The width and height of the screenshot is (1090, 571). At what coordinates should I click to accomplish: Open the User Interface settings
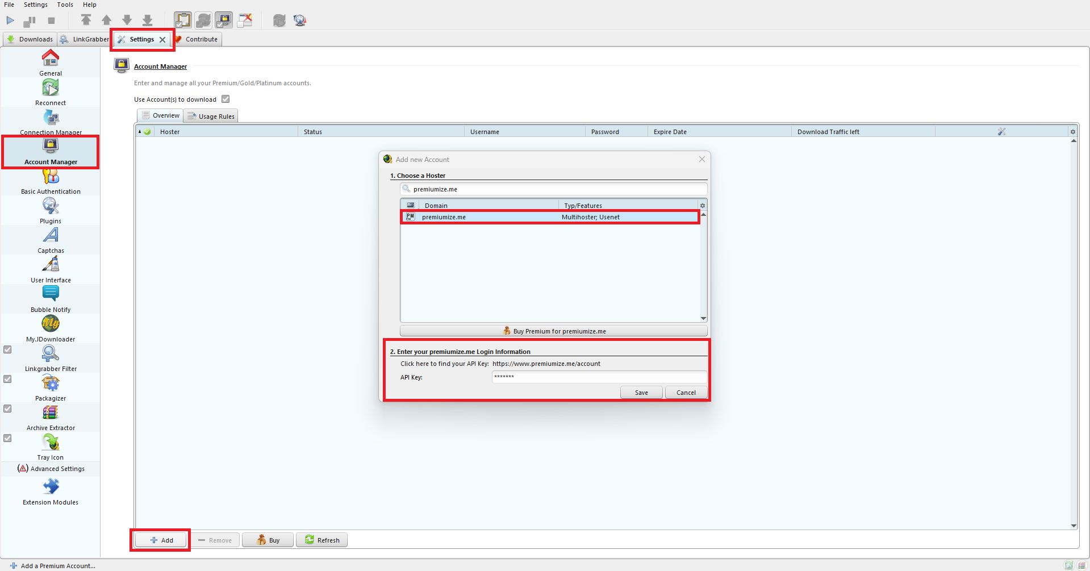tap(51, 270)
